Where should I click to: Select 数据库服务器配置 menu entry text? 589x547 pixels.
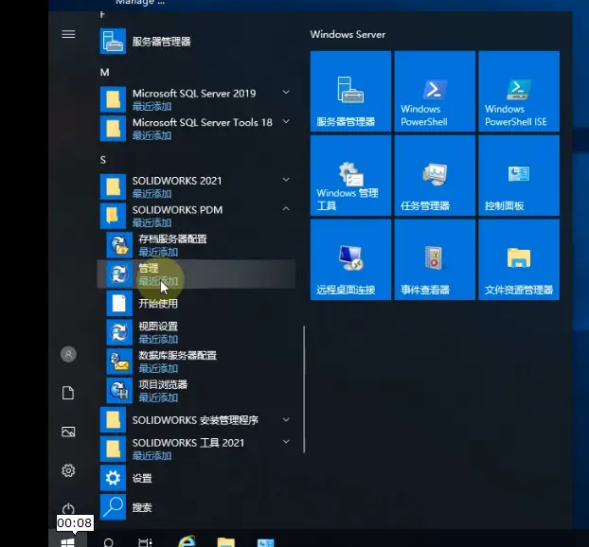tap(178, 355)
